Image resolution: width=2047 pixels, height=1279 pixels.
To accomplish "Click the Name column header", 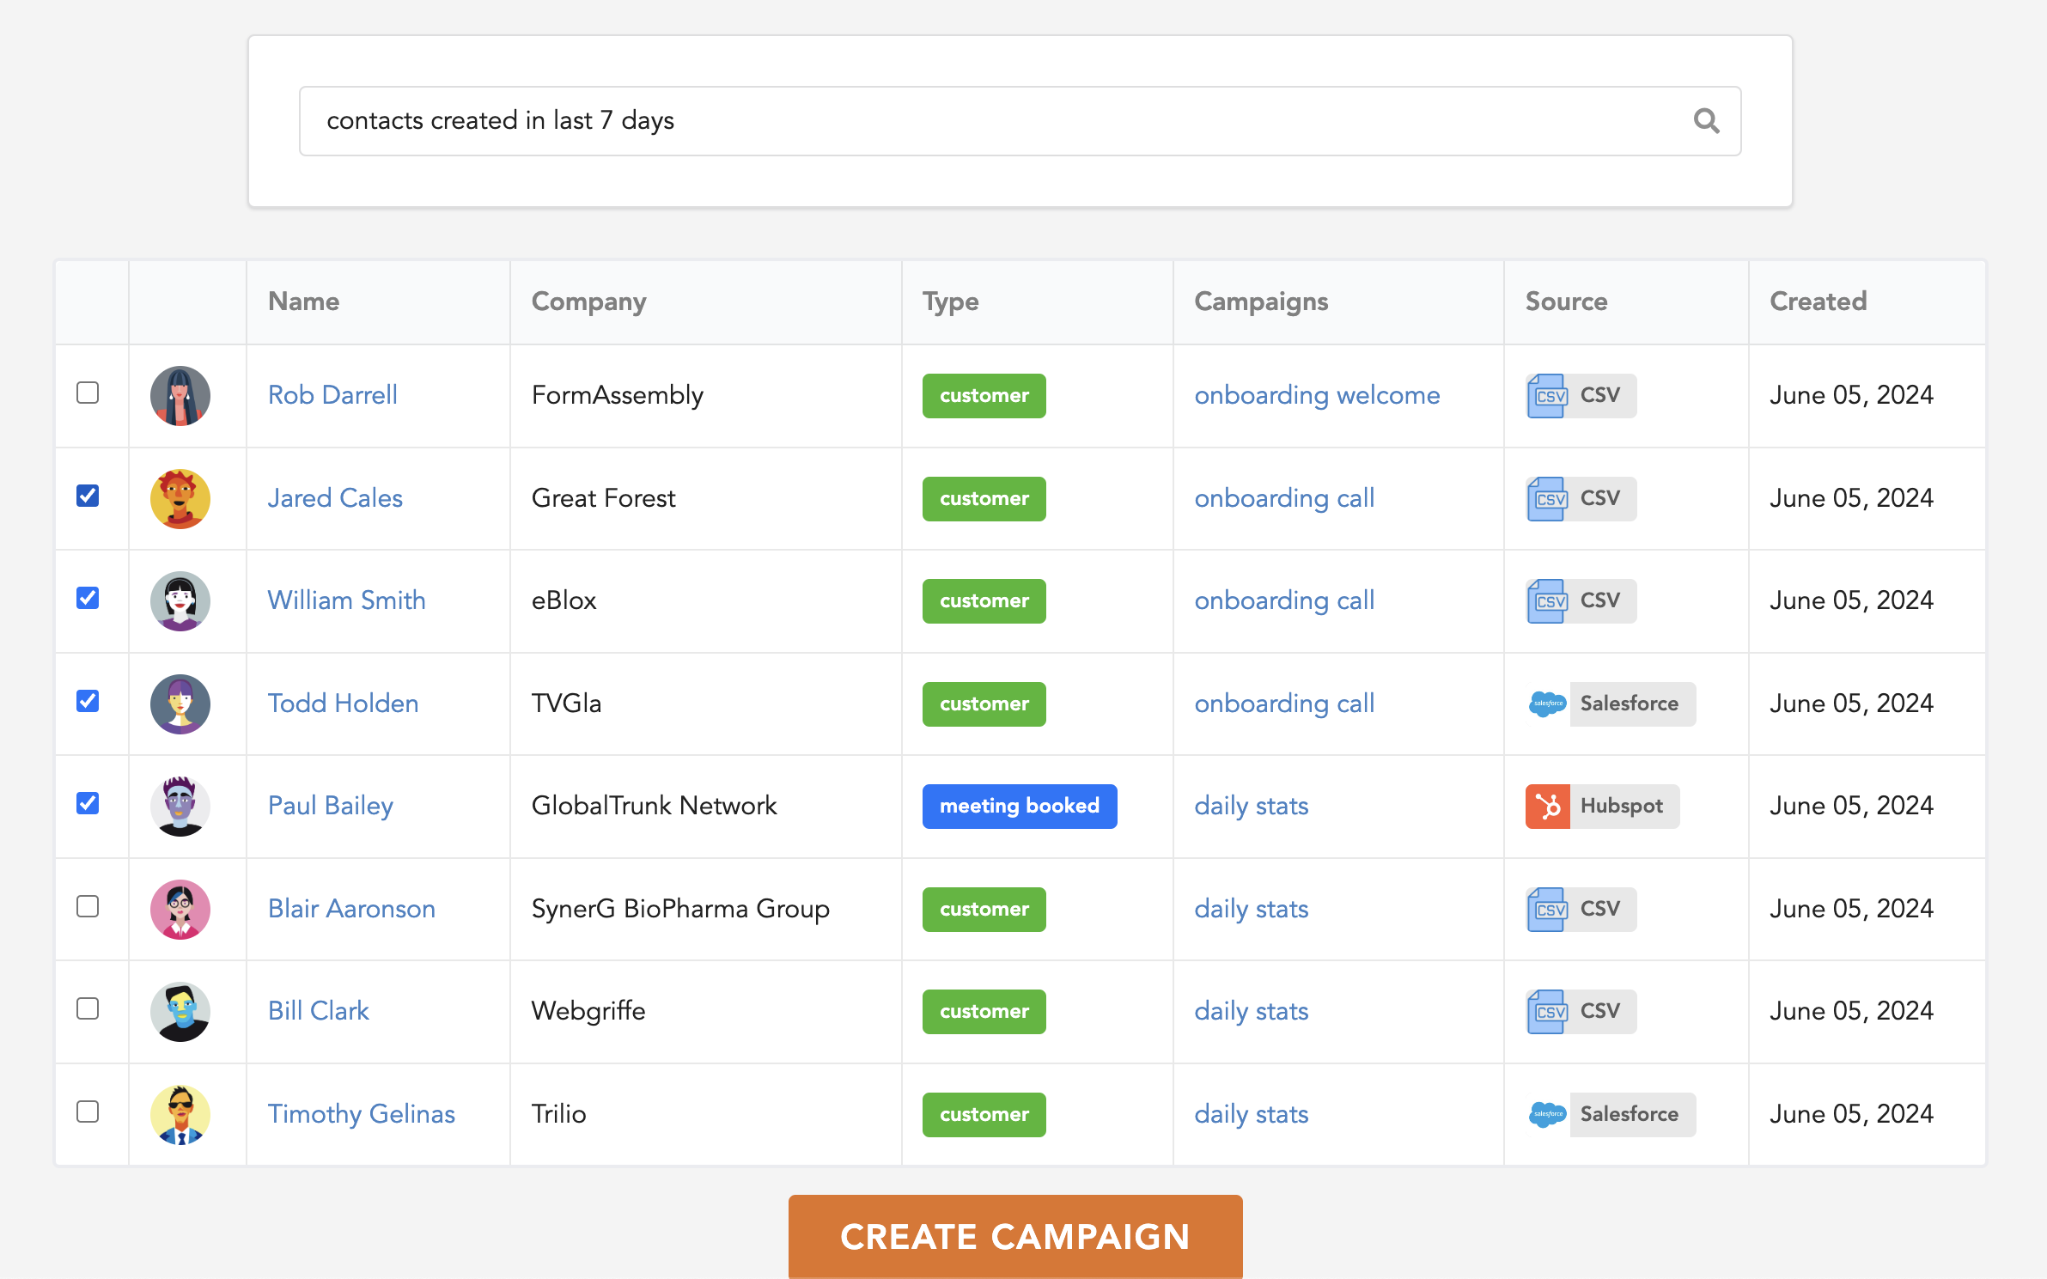I will click(304, 301).
